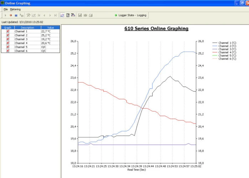249x178 pixels.
Task: Toggle the Channel 3 graph checkbox
Action: point(8,39)
